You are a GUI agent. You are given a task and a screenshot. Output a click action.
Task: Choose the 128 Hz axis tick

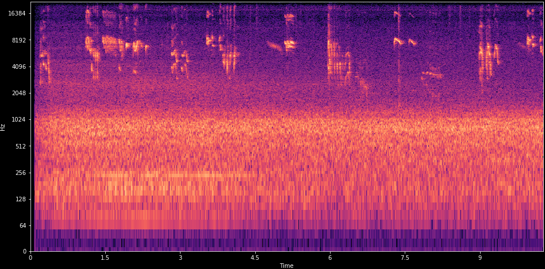pos(20,199)
